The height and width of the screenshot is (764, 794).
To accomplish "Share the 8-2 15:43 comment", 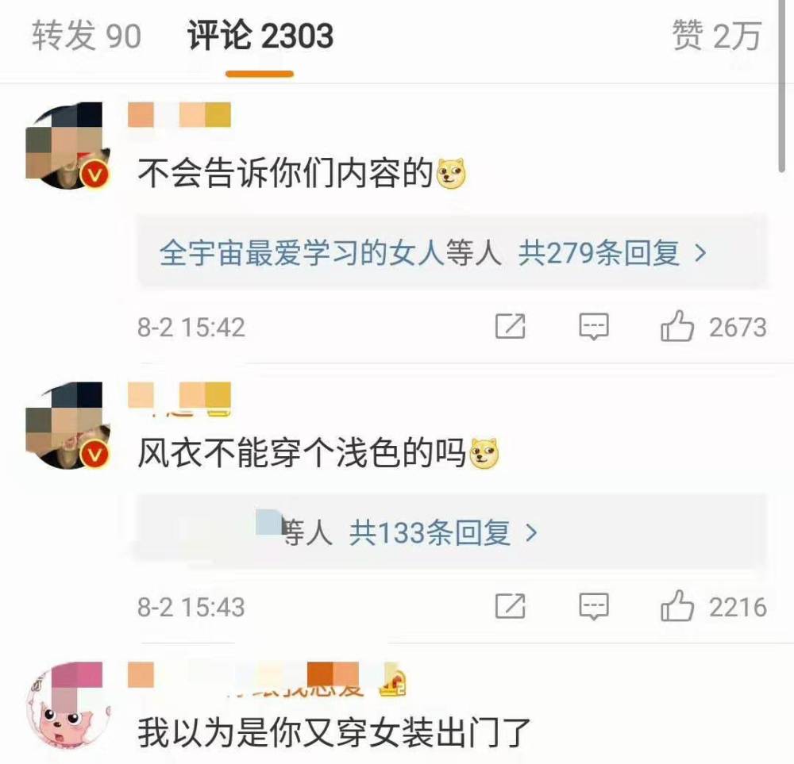I will pyautogui.click(x=510, y=606).
